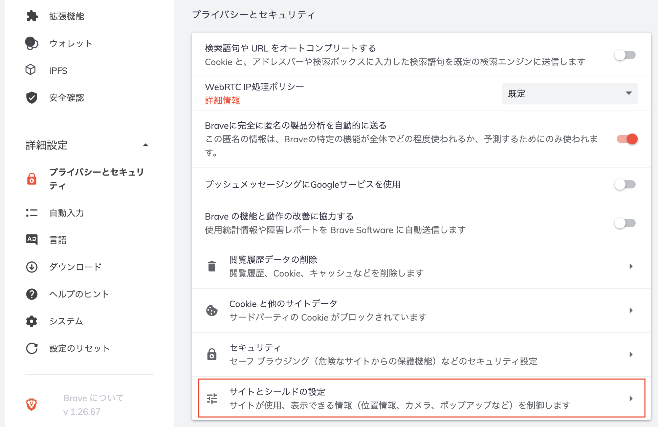
Task: Click the ウォレット wallet icon
Action: pyautogui.click(x=32, y=43)
